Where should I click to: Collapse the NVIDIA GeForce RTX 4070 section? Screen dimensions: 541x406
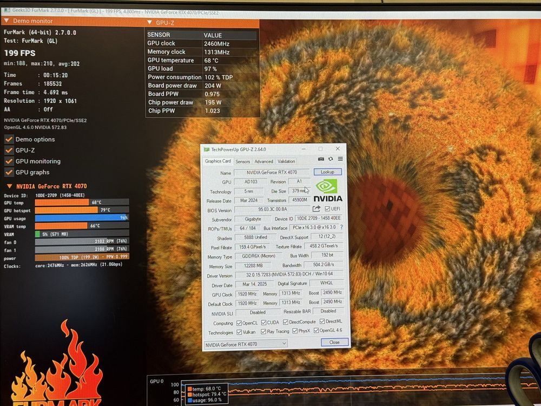9,186
